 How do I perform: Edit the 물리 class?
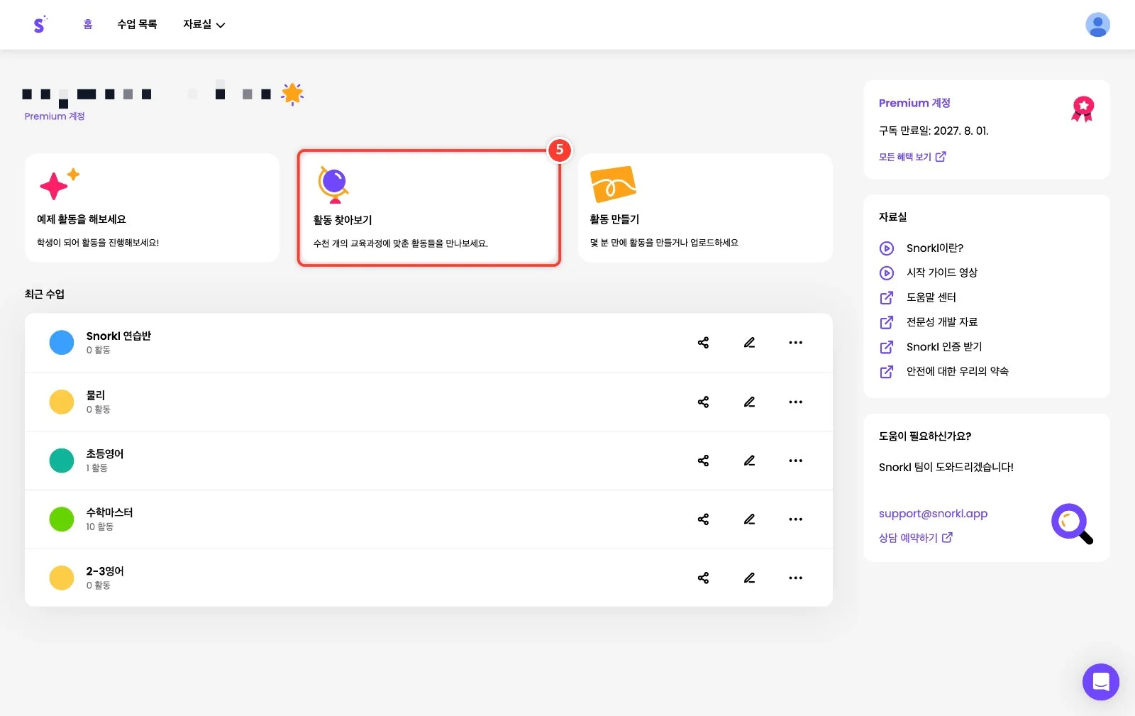point(749,402)
